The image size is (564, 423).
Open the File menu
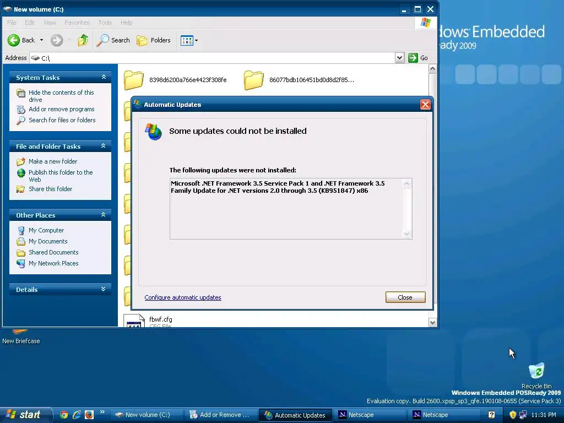pyautogui.click(x=12, y=23)
